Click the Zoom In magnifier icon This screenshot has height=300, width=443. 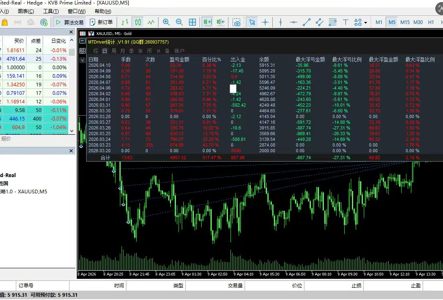coord(166,22)
